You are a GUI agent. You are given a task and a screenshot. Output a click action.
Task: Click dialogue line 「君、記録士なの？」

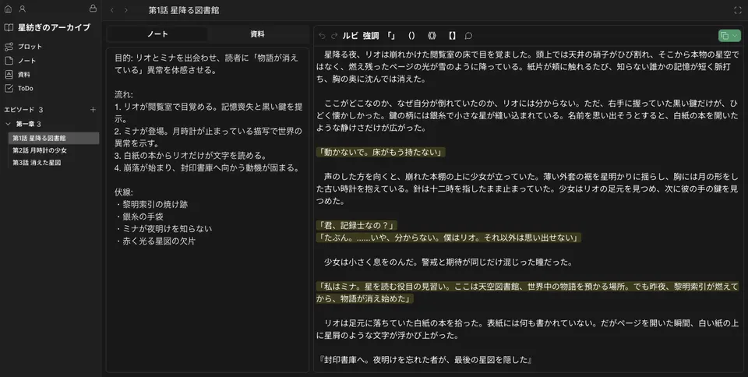[356, 225]
